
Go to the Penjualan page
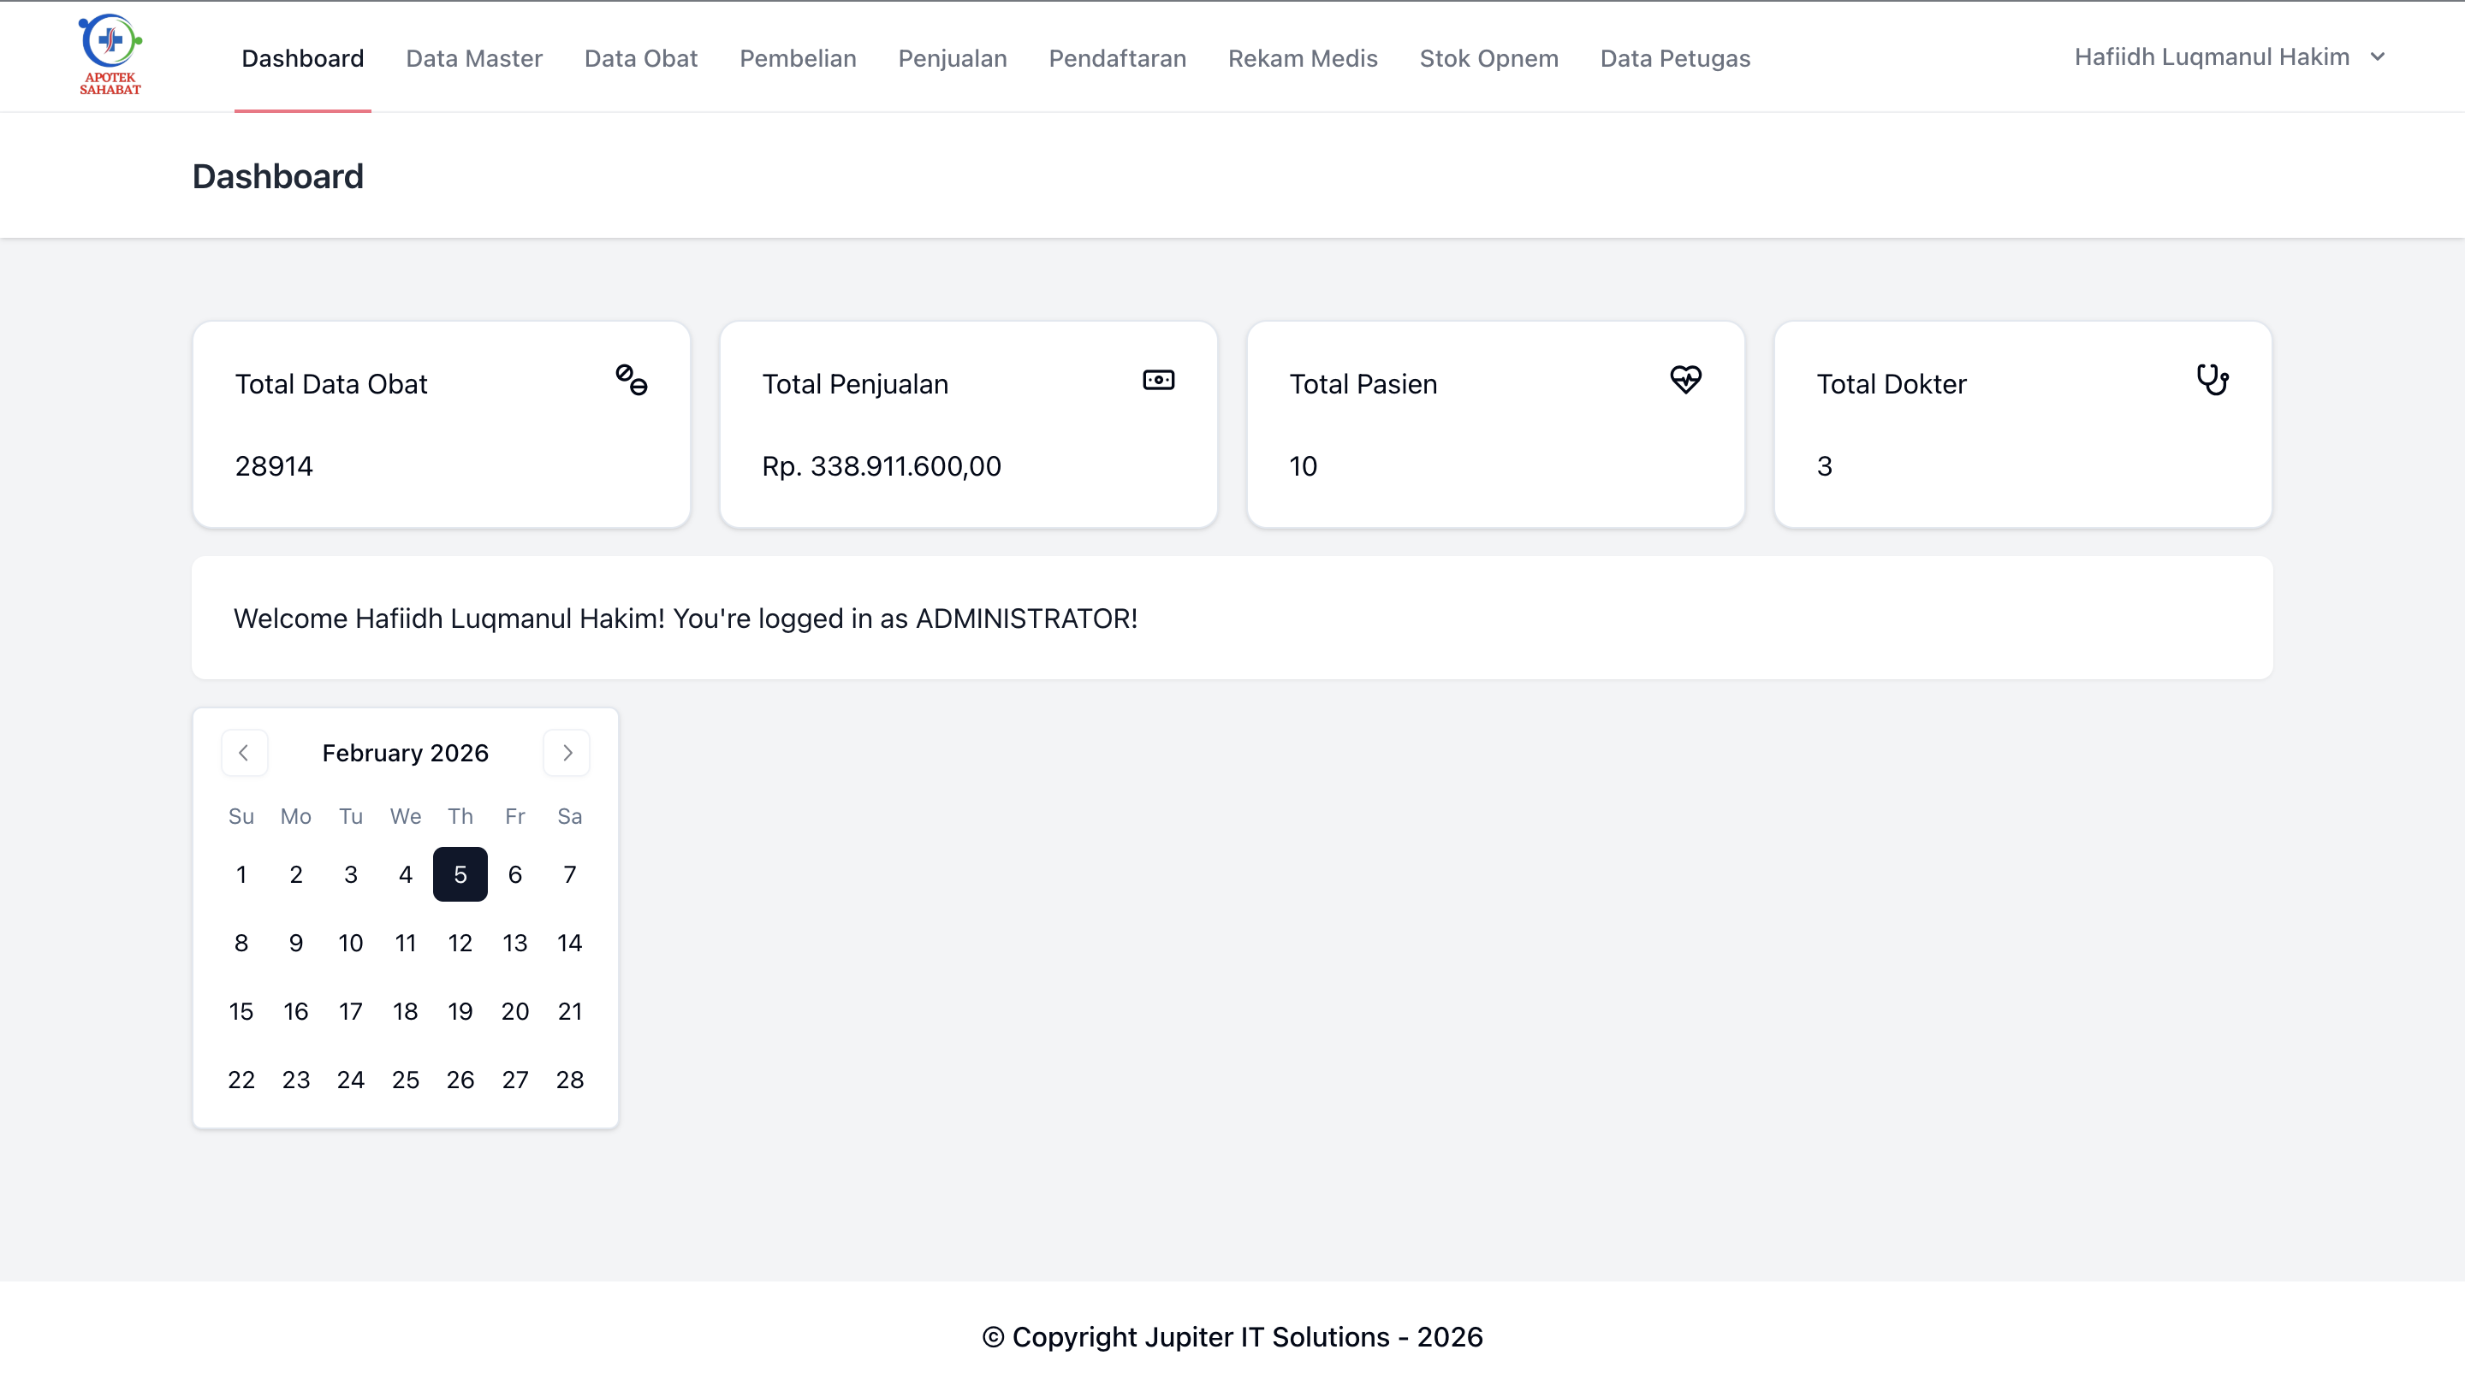[952, 57]
